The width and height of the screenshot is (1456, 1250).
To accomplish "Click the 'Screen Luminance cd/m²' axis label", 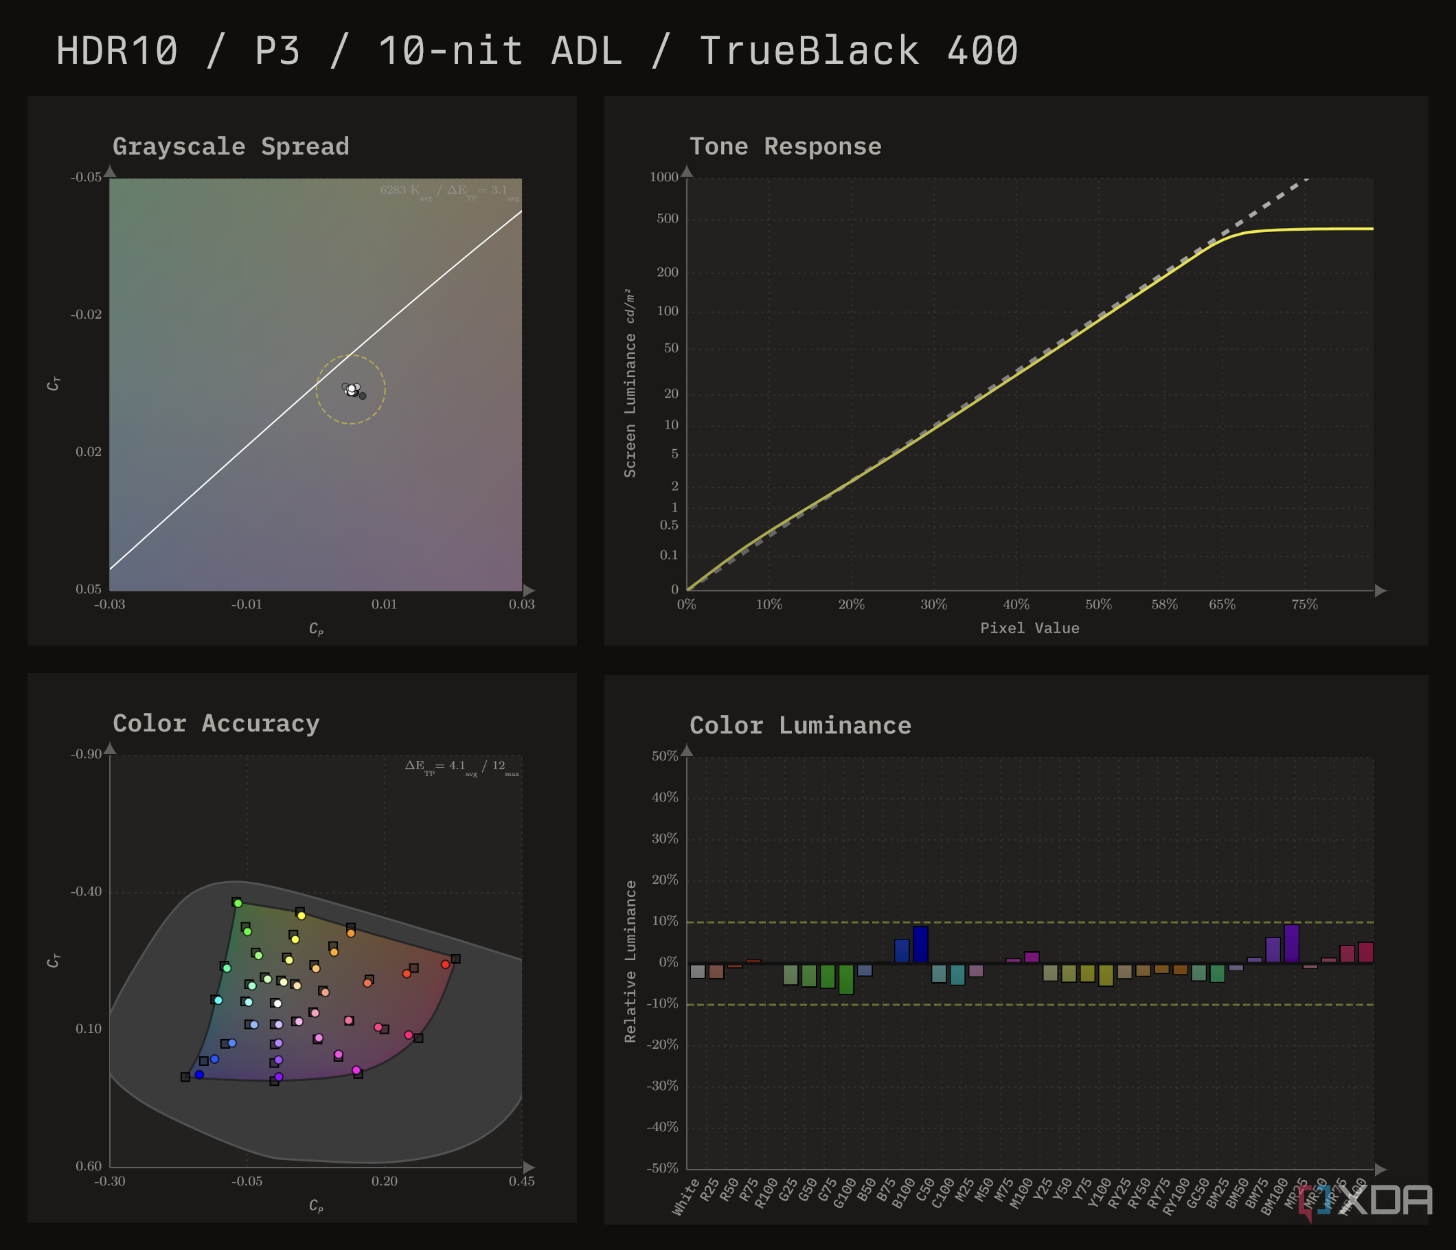I will (630, 383).
